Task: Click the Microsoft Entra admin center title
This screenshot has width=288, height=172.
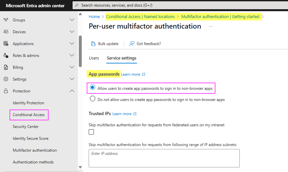Action: click(x=35, y=6)
